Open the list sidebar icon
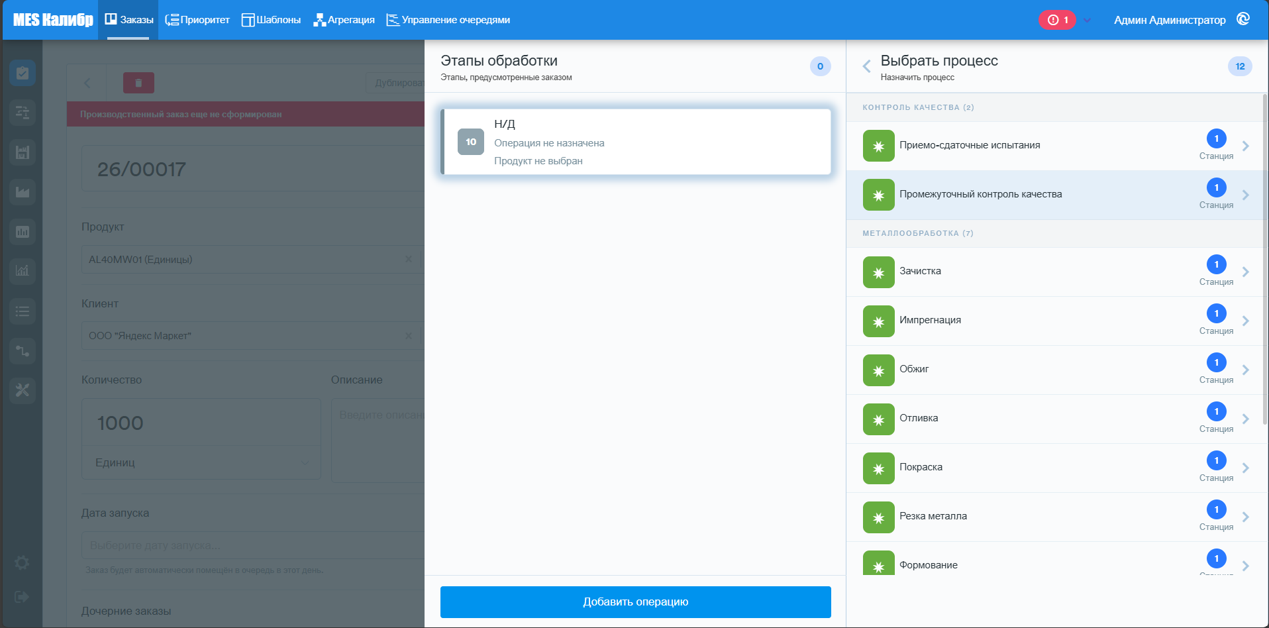This screenshot has width=1269, height=628. click(x=23, y=311)
